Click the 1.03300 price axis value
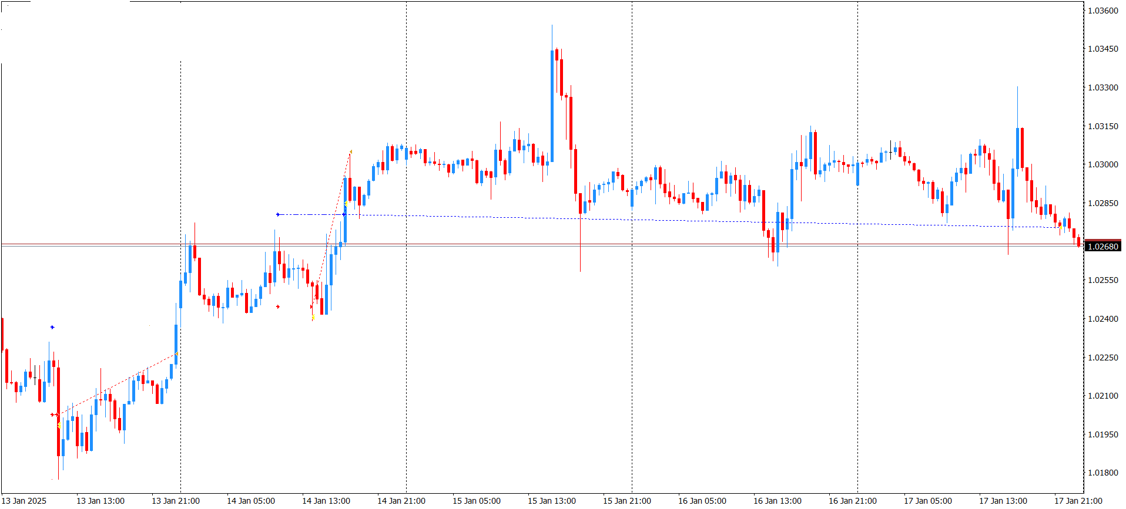This screenshot has width=1126, height=509. pos(1103,87)
